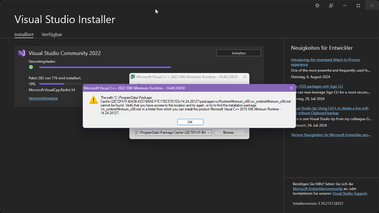This screenshot has width=379, height=213.
Task: Click the Microsoft.VisualCpp.Redist.14 package text
Action: pos(52,90)
